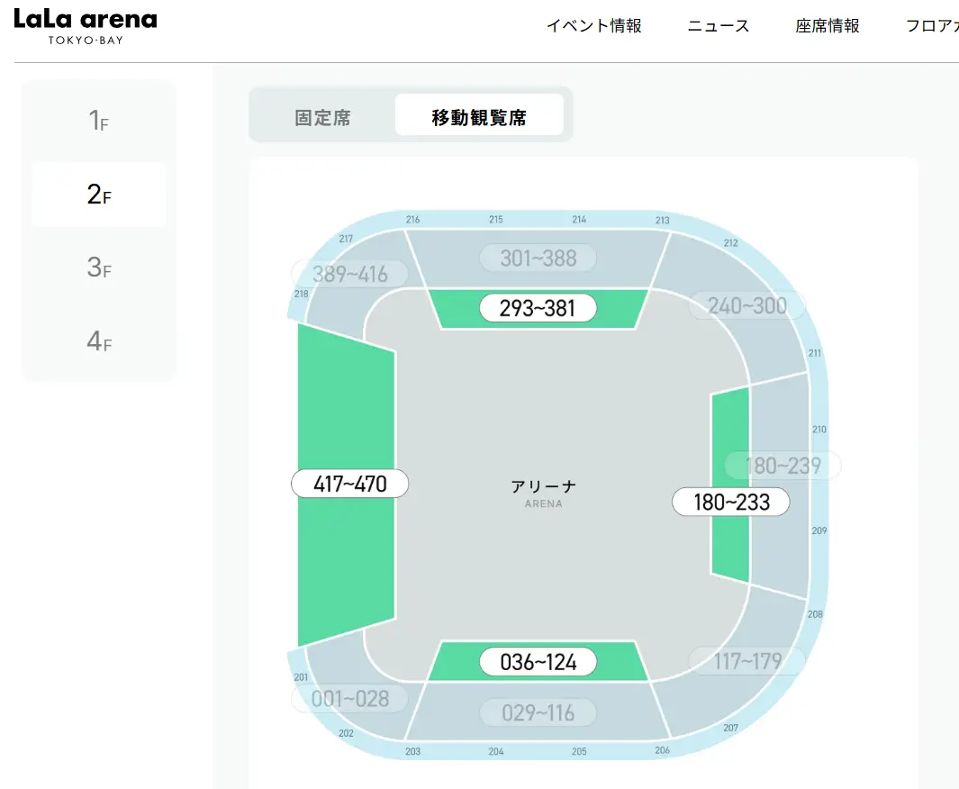This screenshot has width=959, height=789.
Task: Select seat block 293~381
Action: (x=538, y=308)
